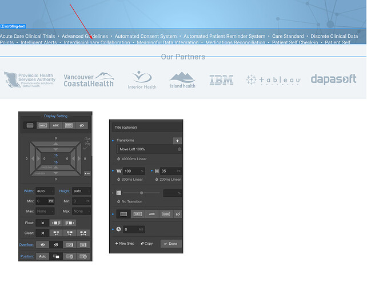Add a transform with the plus button
Screen dimensions: 367x286
point(177,141)
